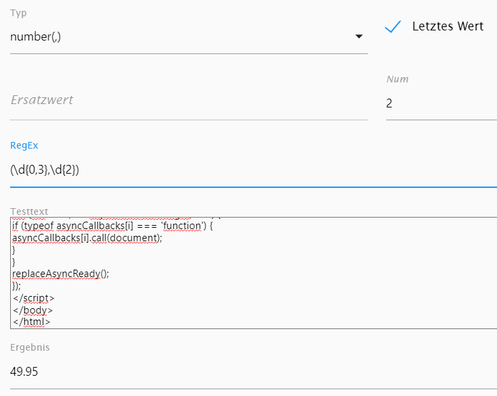Click the </script> line in Testtext
This screenshot has height=396, width=497.
(x=34, y=298)
